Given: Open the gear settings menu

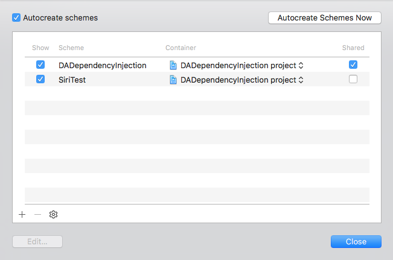Looking at the screenshot, I should click(53, 214).
